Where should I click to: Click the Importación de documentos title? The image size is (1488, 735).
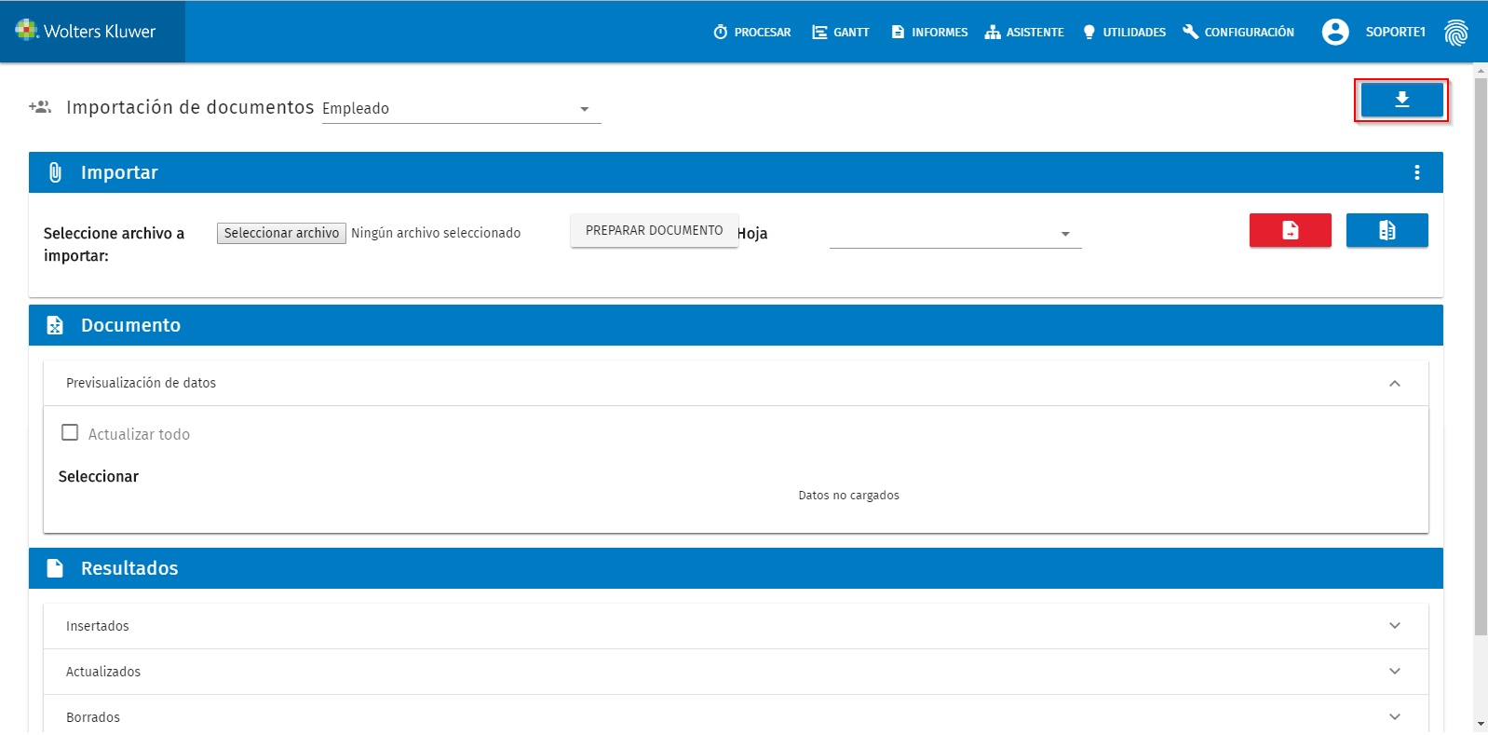click(190, 107)
